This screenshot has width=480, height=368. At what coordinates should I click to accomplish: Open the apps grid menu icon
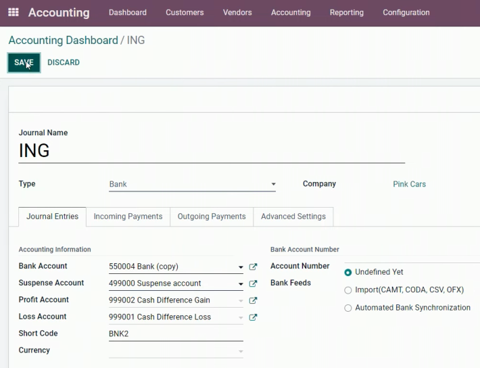click(x=13, y=12)
